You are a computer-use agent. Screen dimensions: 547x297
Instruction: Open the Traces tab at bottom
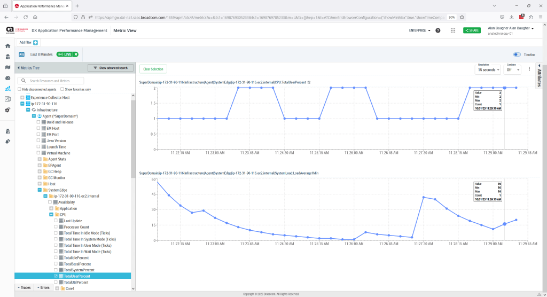24,287
